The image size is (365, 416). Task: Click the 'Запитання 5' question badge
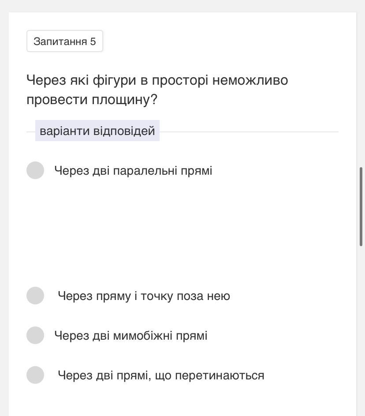point(64,41)
